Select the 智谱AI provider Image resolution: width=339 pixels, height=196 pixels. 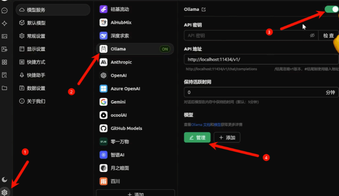tap(135, 155)
